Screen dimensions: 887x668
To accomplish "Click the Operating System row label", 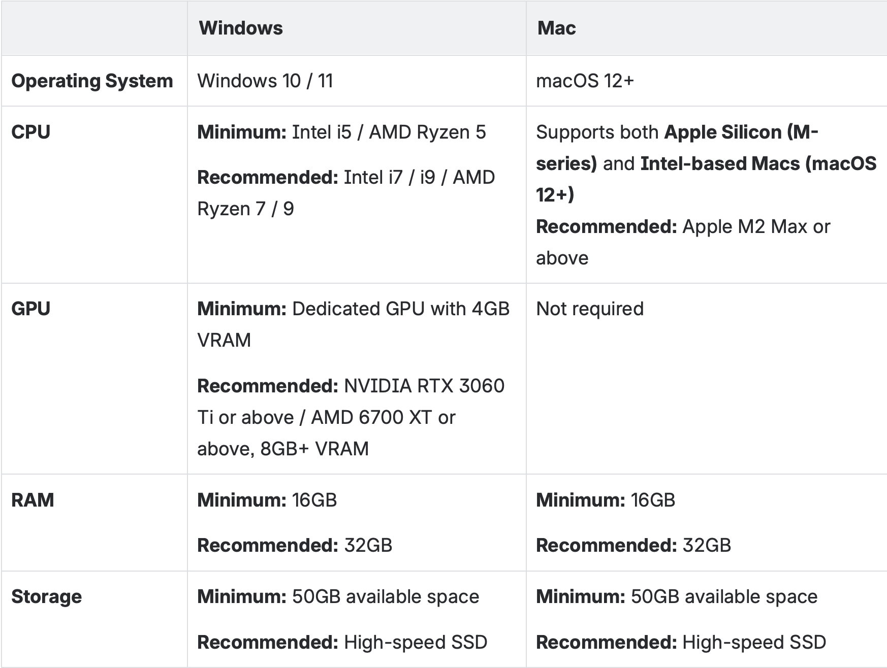I will (92, 81).
